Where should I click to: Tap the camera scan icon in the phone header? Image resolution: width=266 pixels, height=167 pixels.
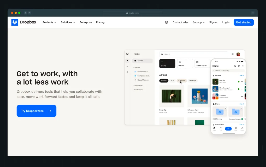(x=239, y=66)
